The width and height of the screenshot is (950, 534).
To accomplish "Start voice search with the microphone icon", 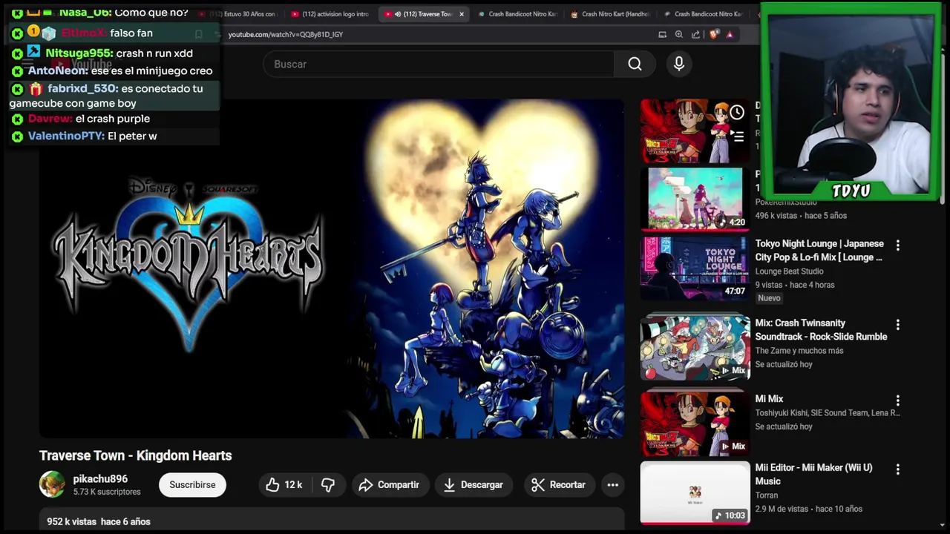I will pyautogui.click(x=678, y=65).
